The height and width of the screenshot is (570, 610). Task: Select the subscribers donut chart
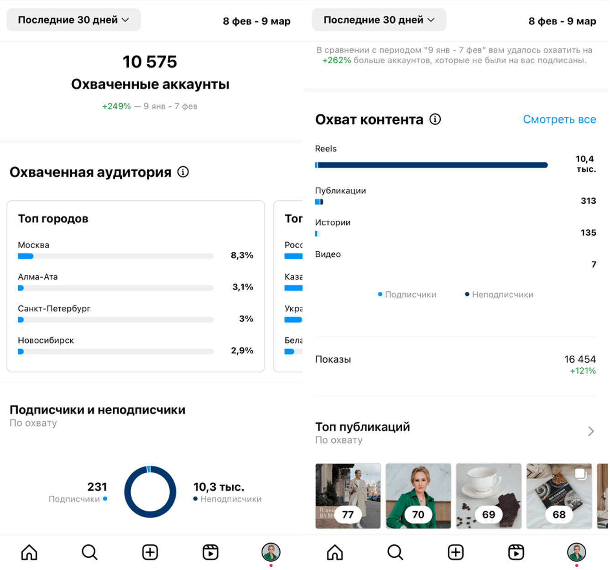pos(150,492)
